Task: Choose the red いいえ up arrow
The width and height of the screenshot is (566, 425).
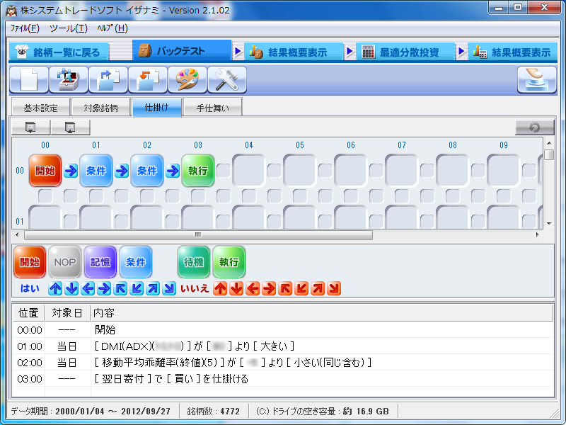Action: (x=220, y=288)
